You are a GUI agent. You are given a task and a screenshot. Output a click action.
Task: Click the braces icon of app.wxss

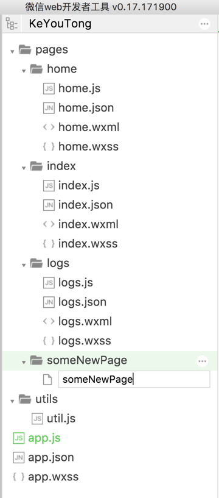coord(19,477)
